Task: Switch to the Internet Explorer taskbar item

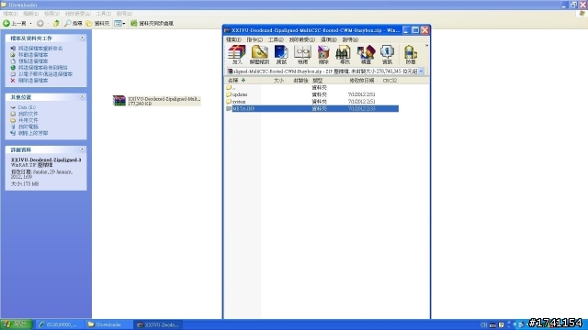Action: pyautogui.click(x=59, y=324)
